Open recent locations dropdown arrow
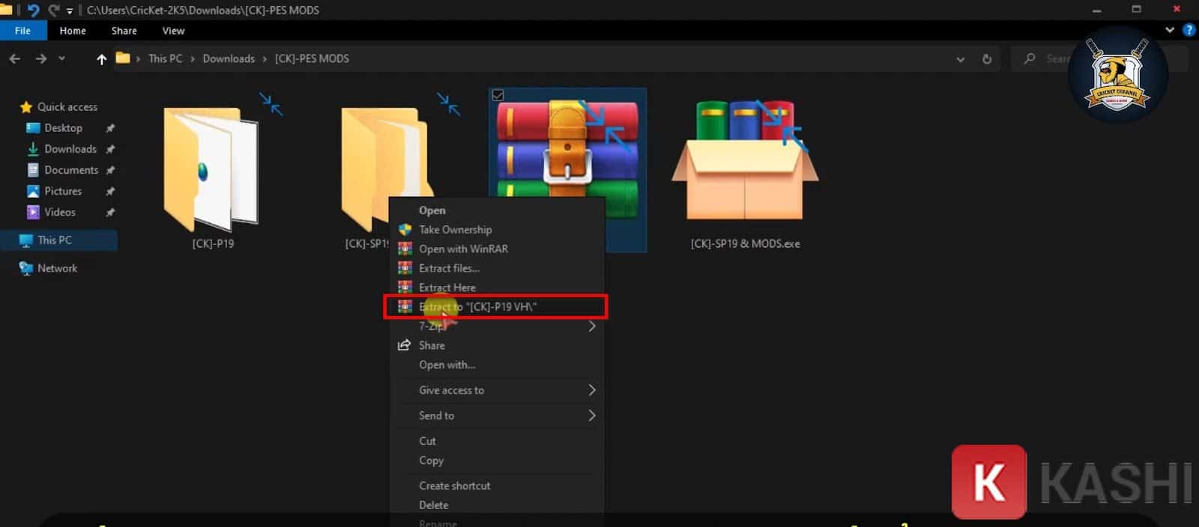The image size is (1199, 527). point(61,58)
